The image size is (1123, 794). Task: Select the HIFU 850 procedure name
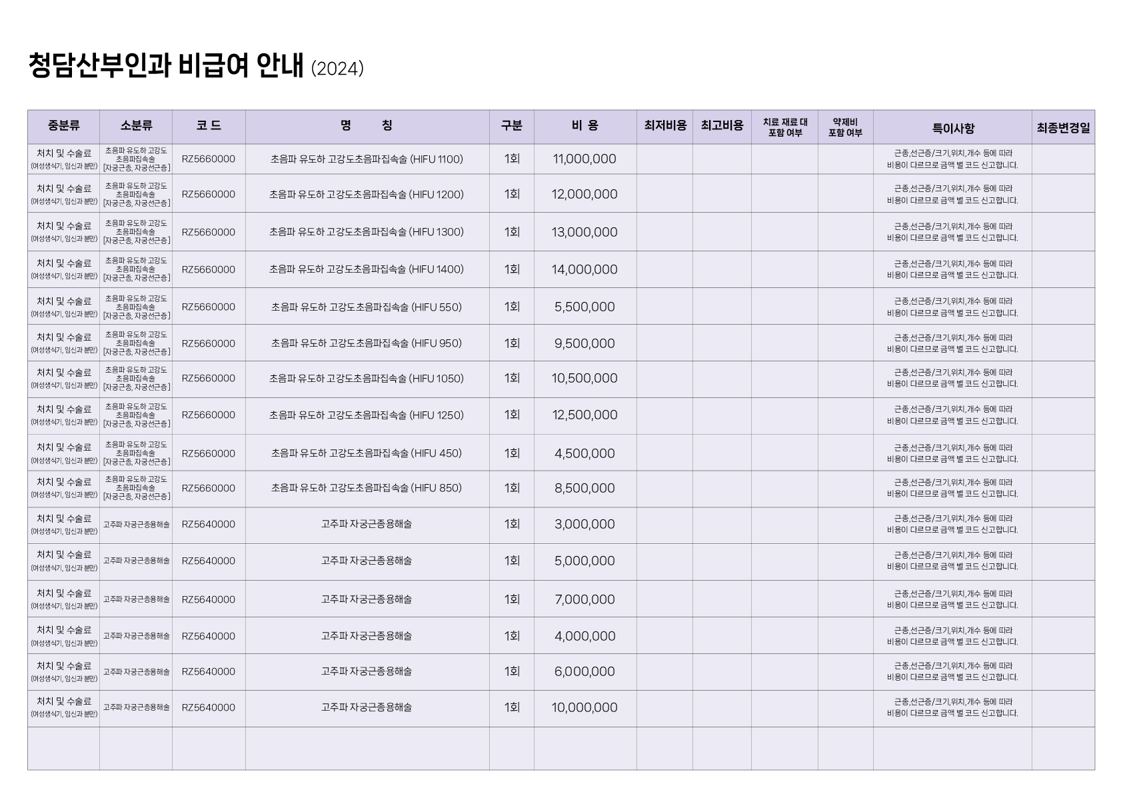[x=367, y=487]
